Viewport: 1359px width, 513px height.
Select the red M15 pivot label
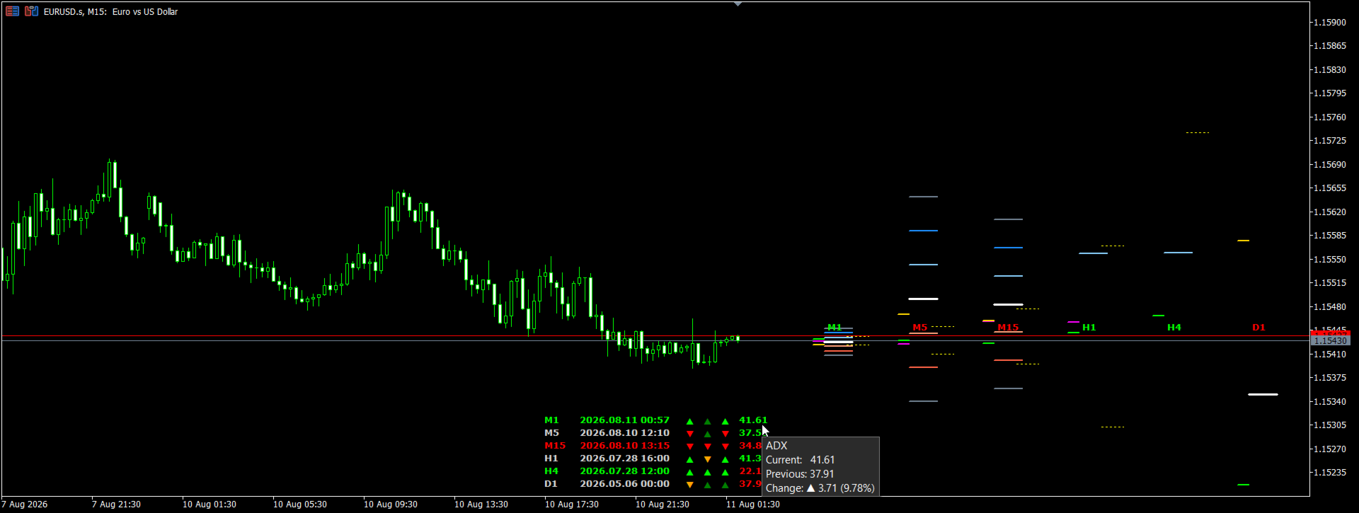pyautogui.click(x=1008, y=328)
